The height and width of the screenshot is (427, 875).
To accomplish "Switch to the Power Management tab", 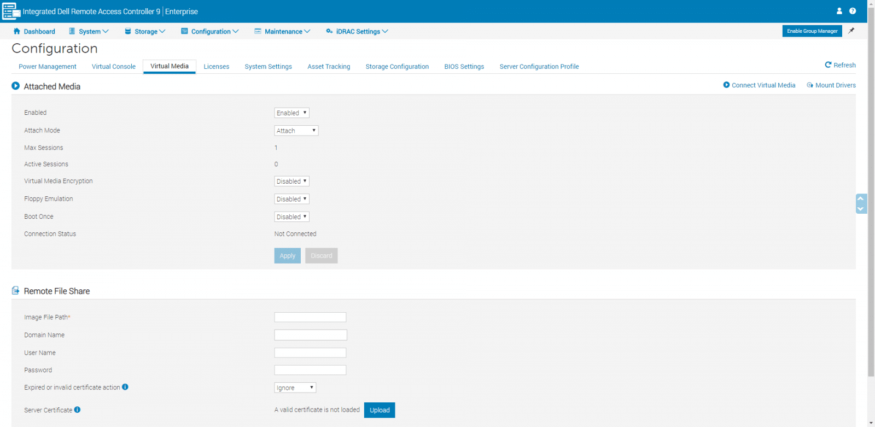I will (48, 66).
